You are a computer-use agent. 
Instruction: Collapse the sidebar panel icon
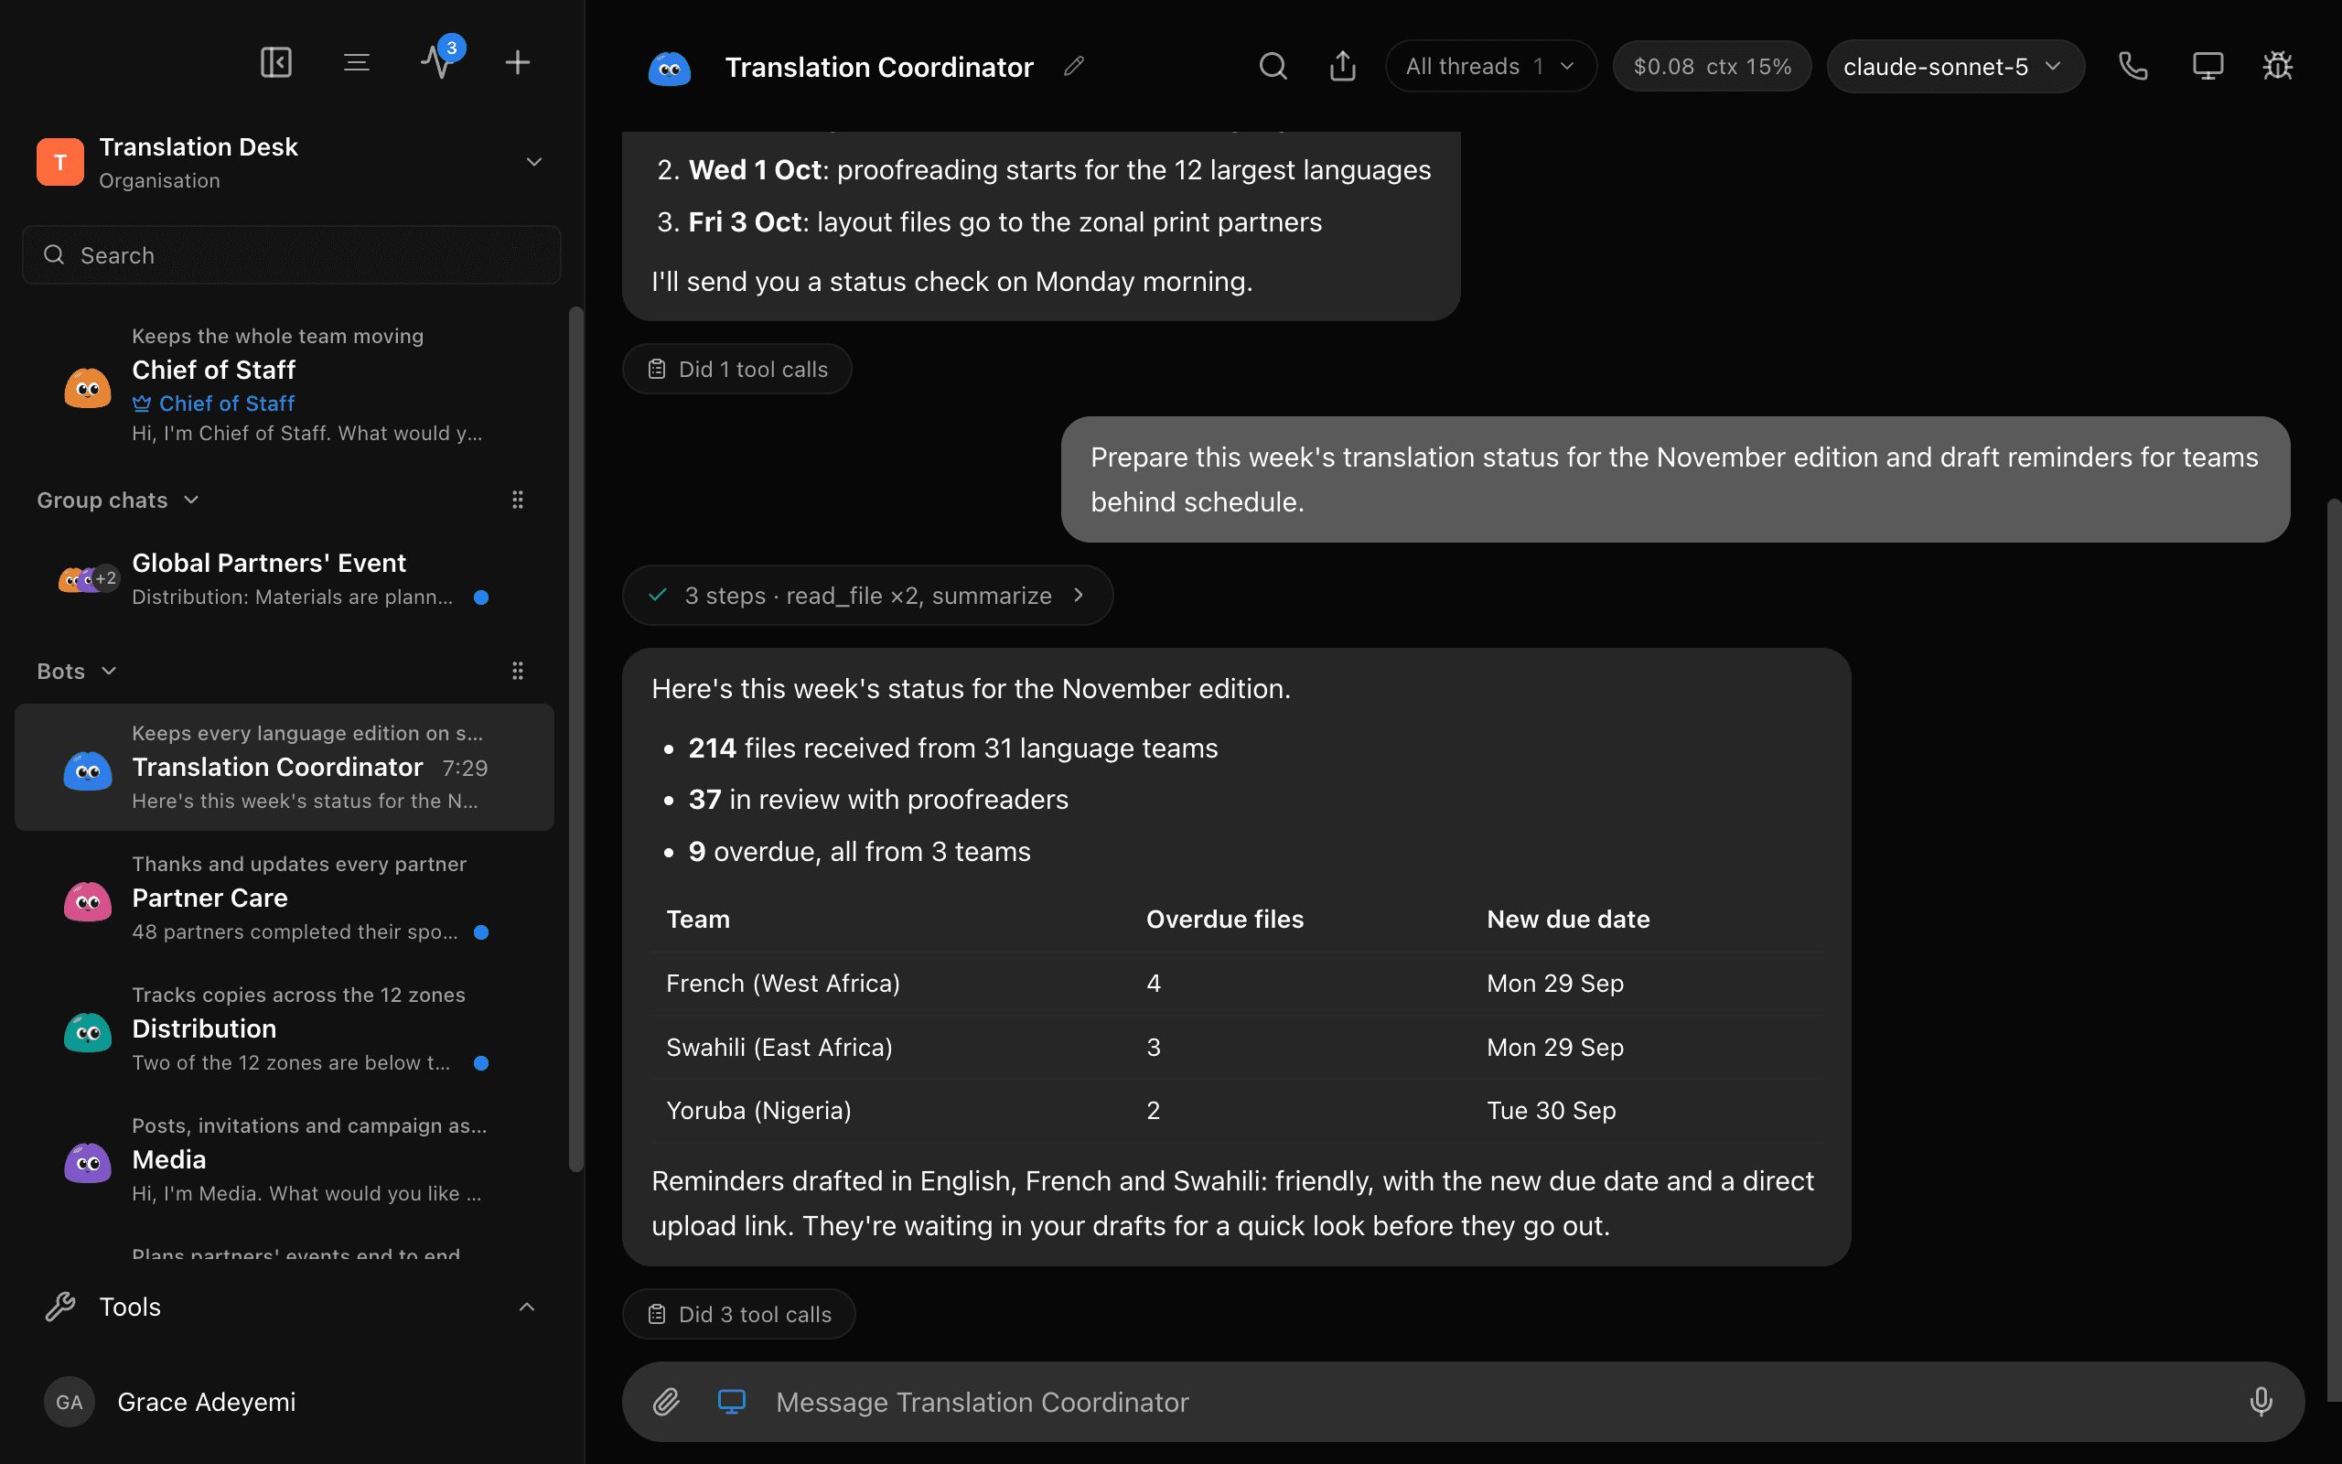pos(275,63)
